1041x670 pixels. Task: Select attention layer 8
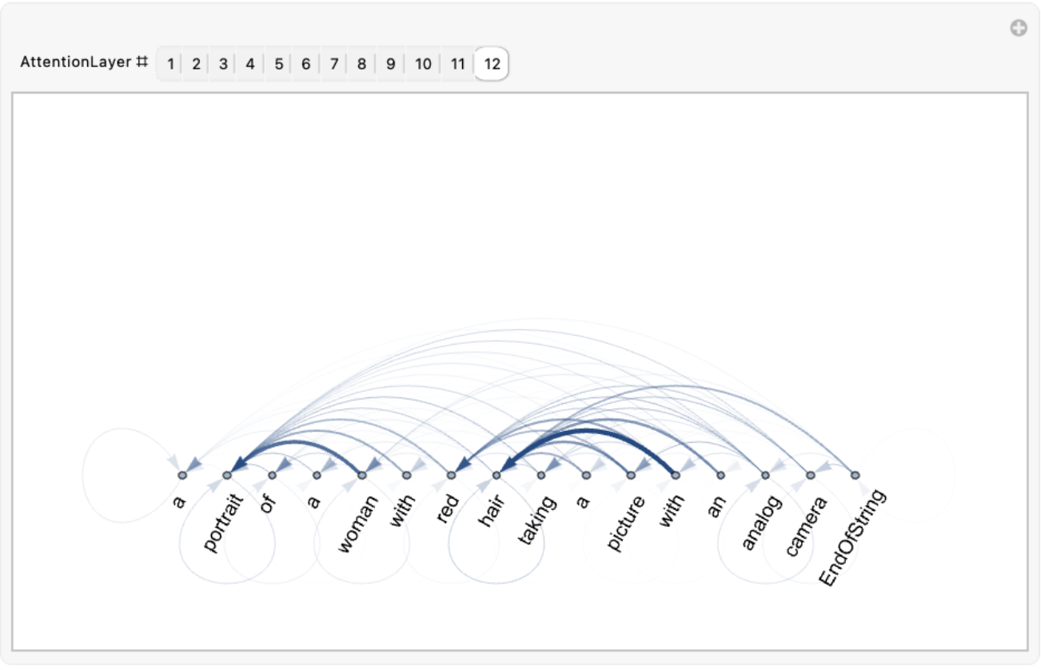pyautogui.click(x=361, y=64)
